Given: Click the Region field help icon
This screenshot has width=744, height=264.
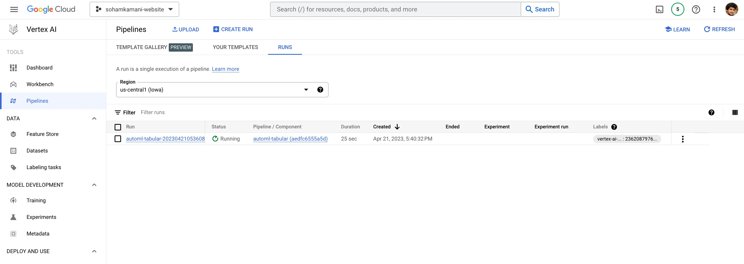Looking at the screenshot, I should click(320, 90).
